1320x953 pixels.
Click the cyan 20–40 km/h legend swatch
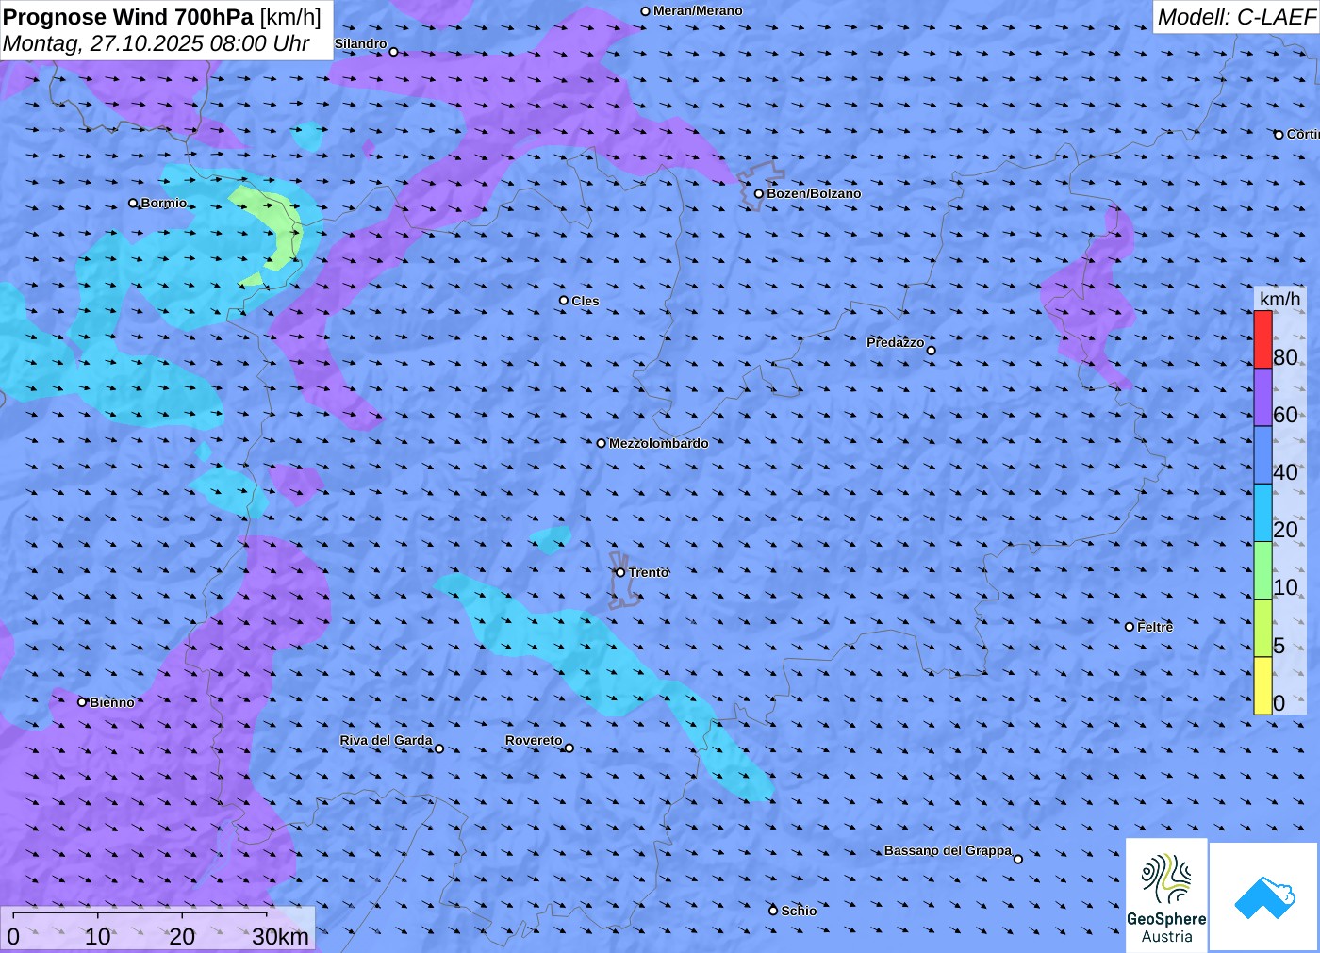coord(1262,512)
